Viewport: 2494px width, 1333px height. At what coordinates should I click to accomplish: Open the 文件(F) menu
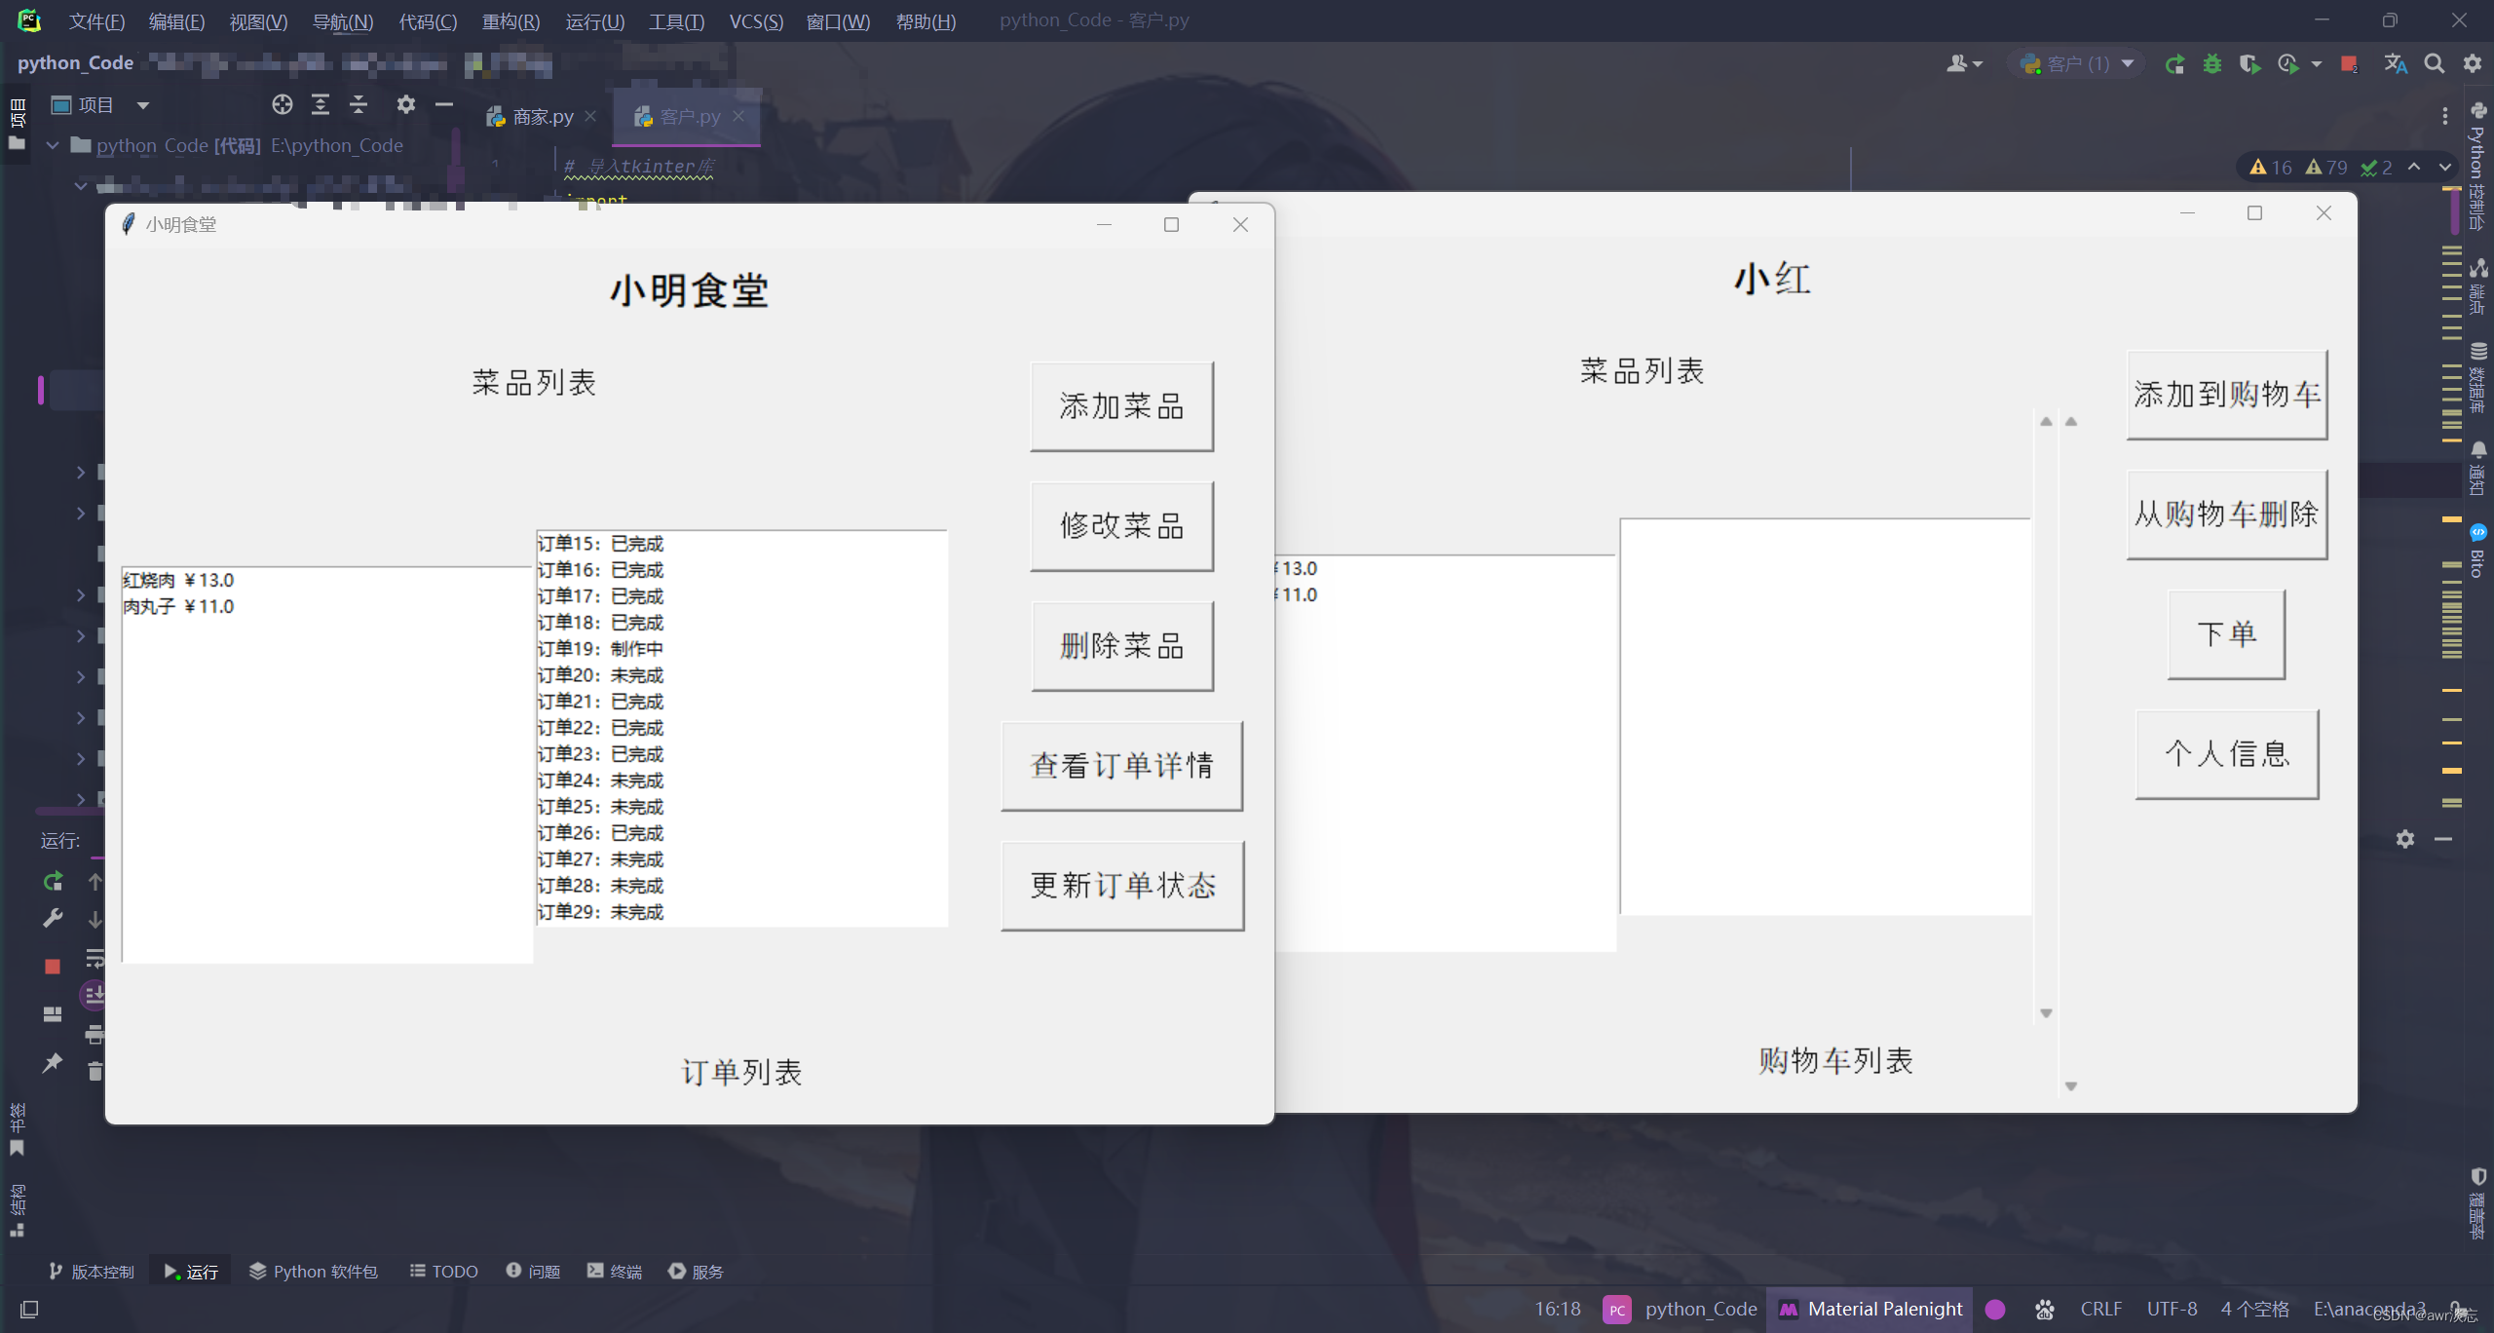tap(95, 21)
